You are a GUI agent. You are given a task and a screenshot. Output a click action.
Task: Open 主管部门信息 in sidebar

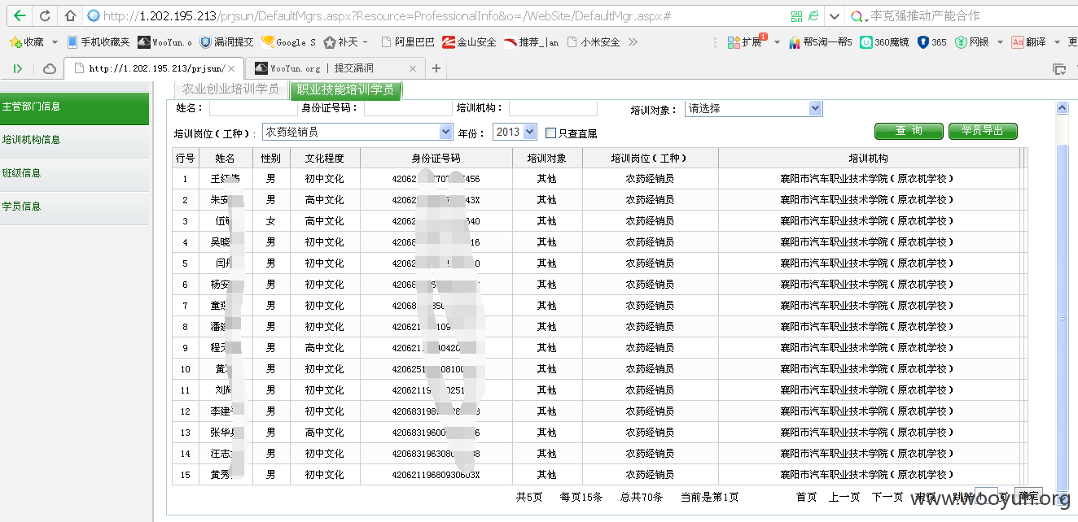tap(74, 107)
